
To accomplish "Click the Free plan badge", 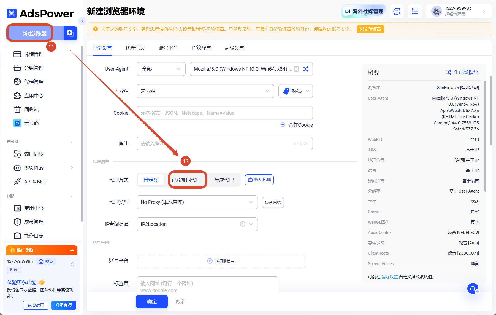I will click(14, 270).
